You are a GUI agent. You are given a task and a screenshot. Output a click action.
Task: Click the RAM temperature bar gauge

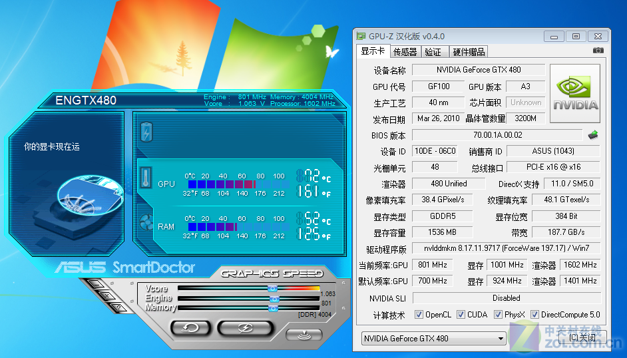tap(239, 227)
